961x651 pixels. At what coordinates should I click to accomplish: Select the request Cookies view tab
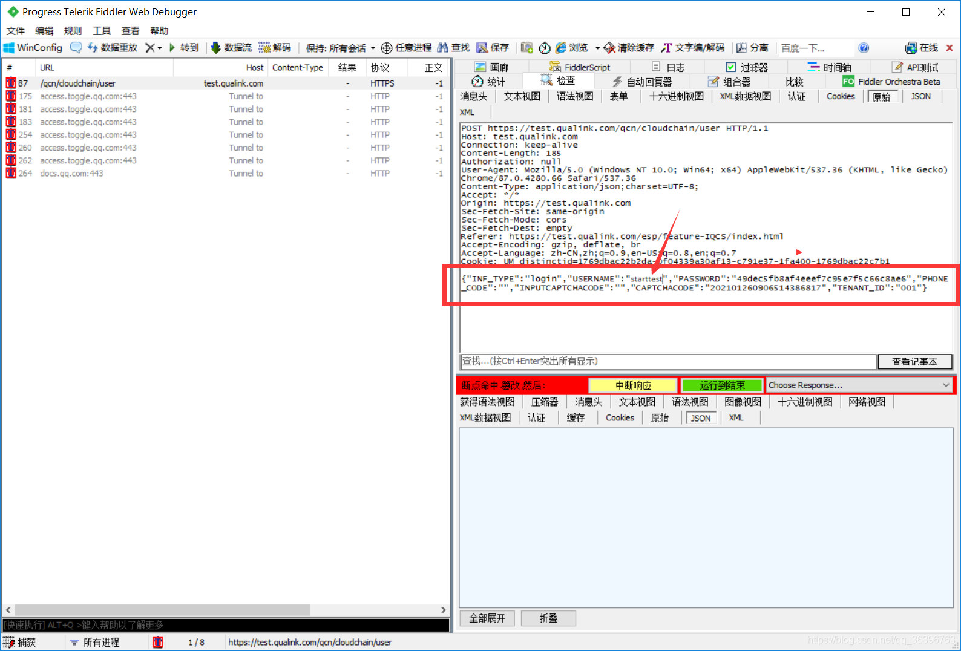point(841,96)
